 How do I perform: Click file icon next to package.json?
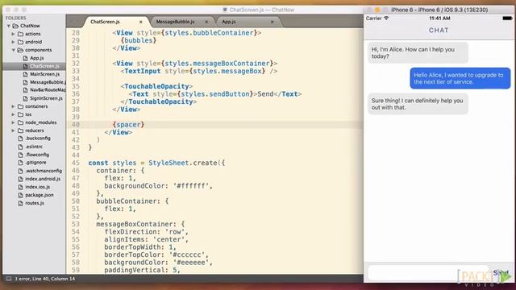point(20,195)
